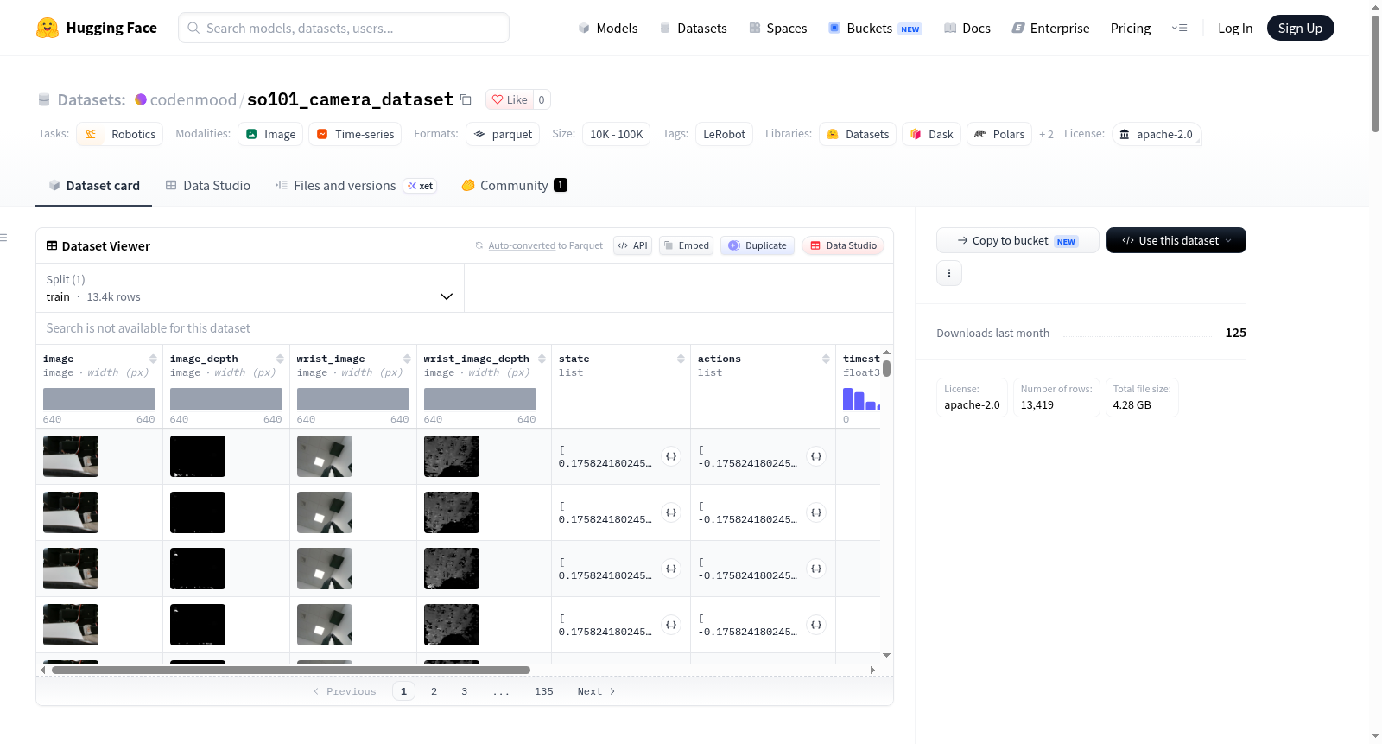Viewport: 1382px width, 744px height.
Task: Expand the Split train dropdown
Action: (250, 288)
